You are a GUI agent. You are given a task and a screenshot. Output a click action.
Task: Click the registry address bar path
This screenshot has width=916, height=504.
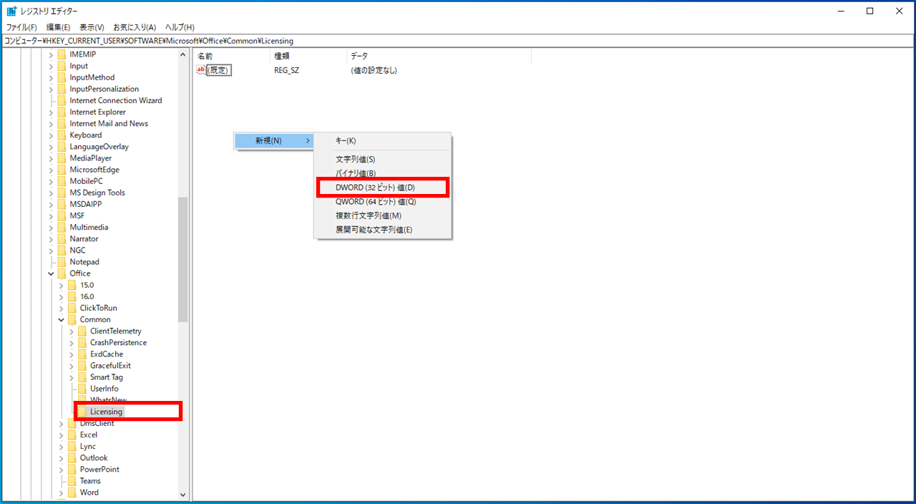coord(457,41)
